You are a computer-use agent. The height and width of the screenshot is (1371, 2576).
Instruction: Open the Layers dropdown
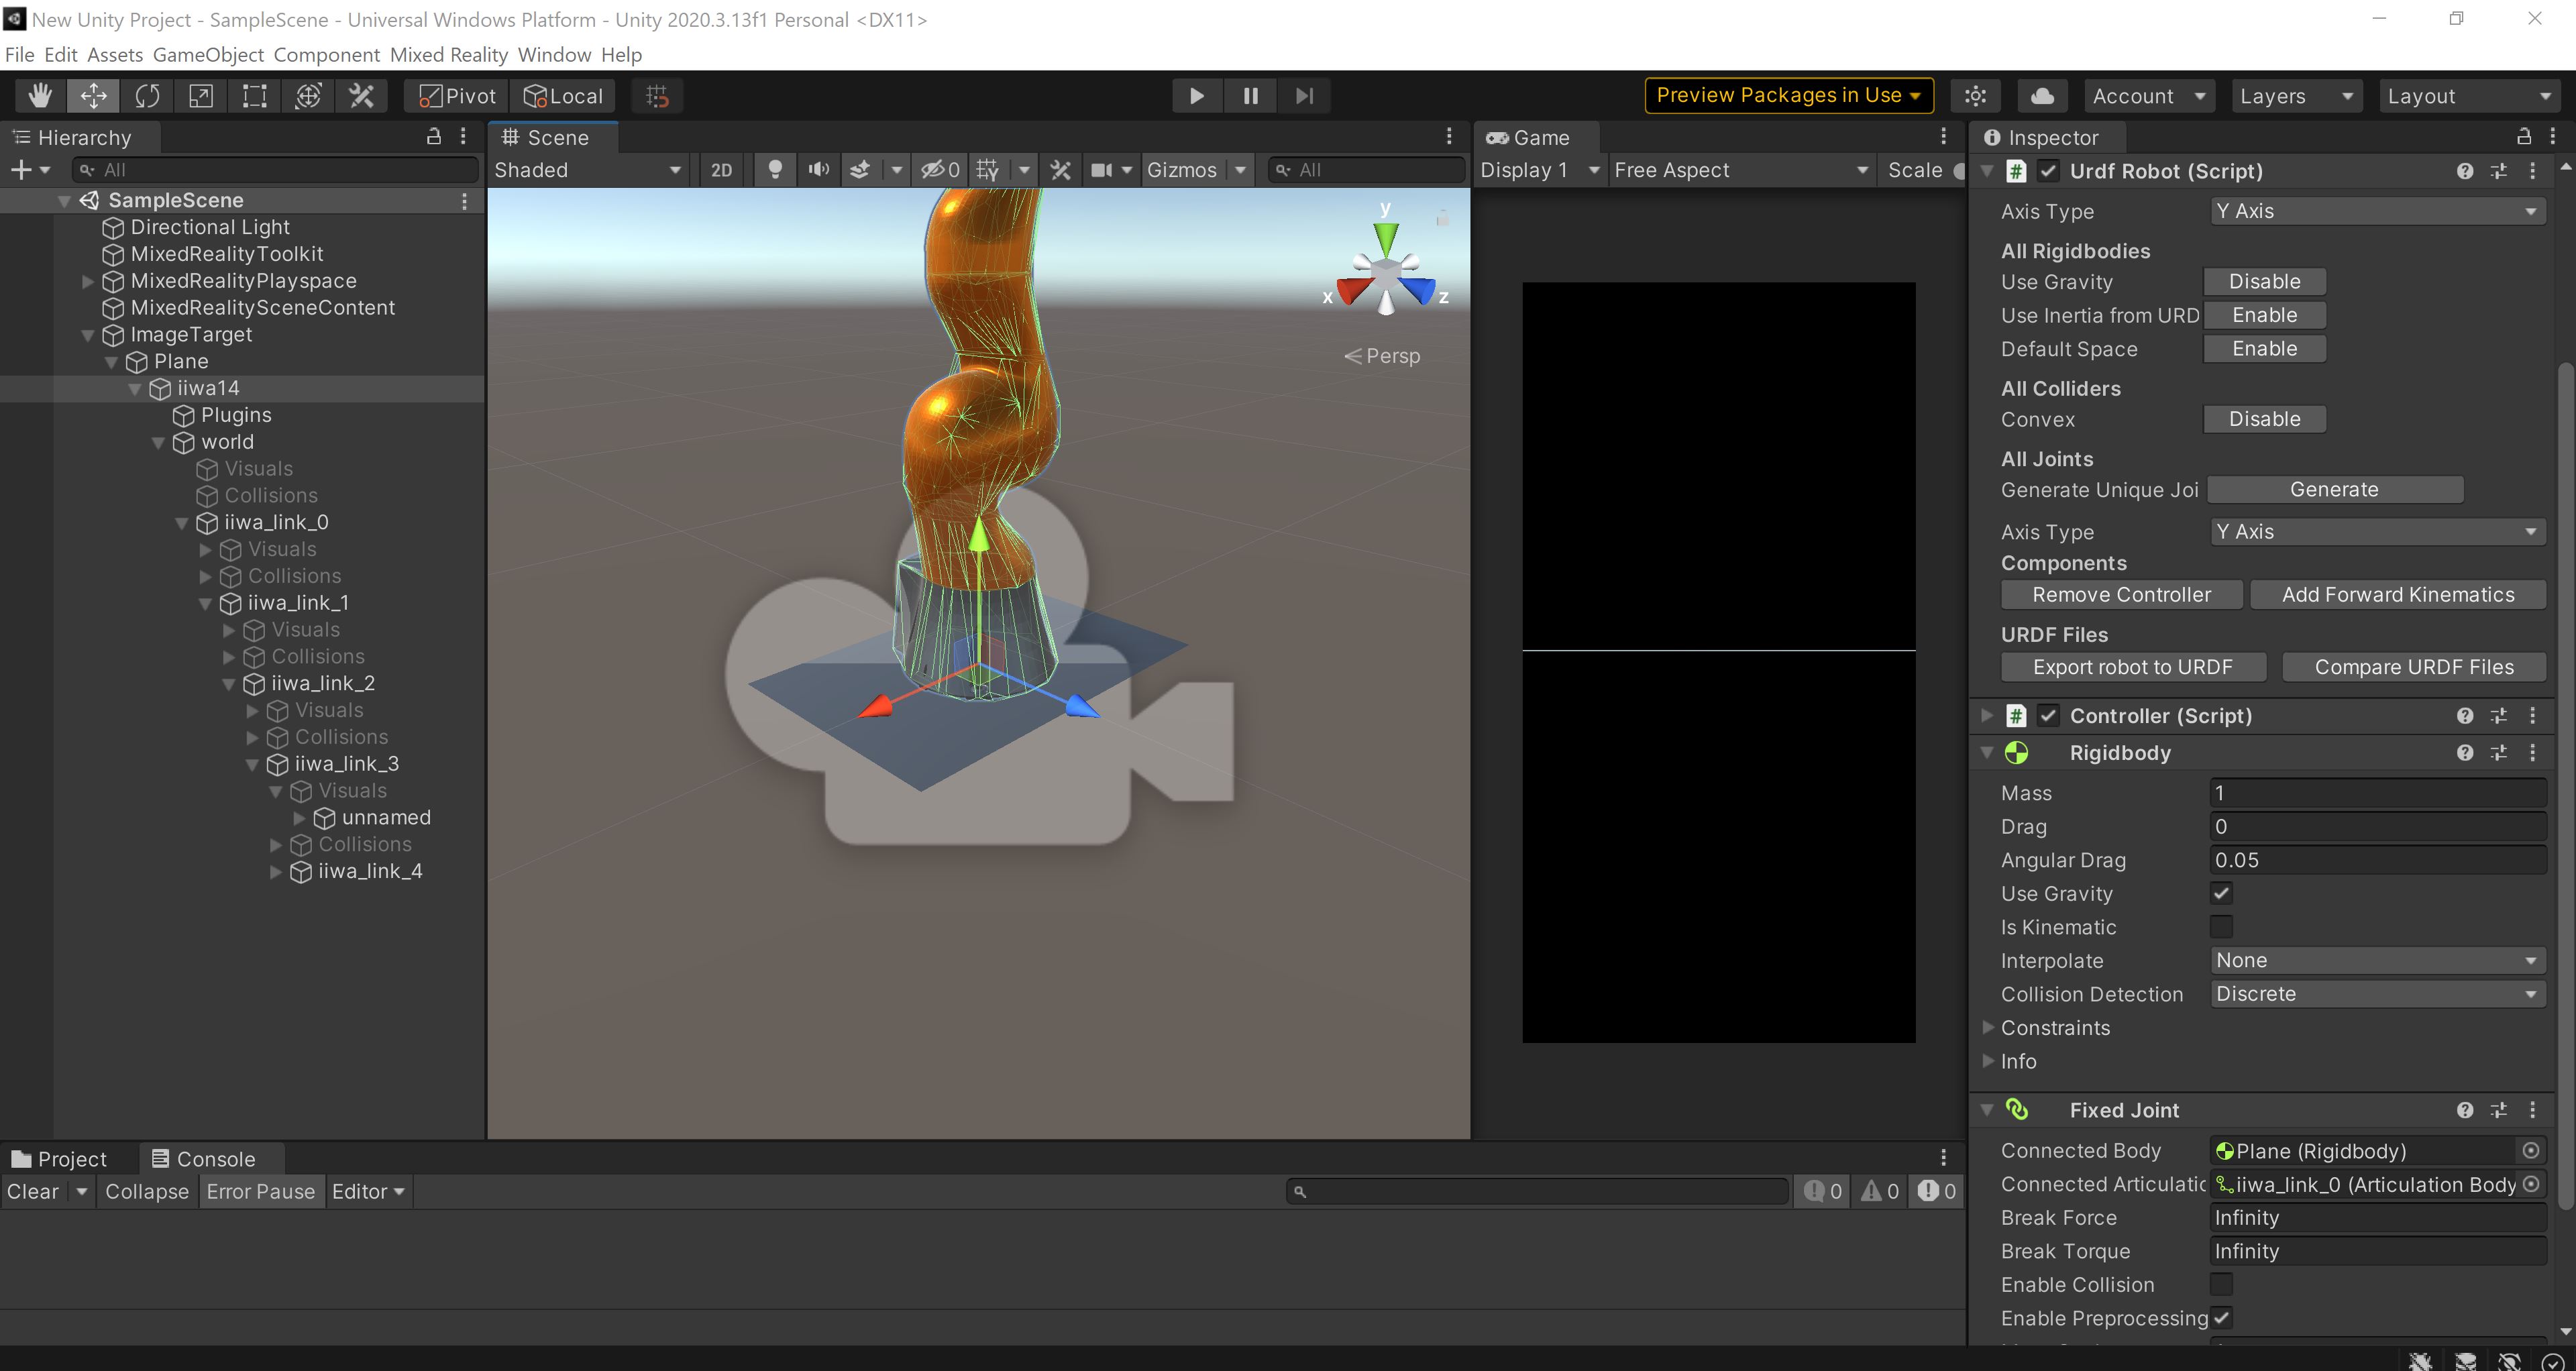pos(2296,96)
